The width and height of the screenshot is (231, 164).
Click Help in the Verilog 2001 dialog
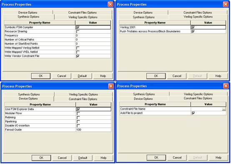click(218, 76)
